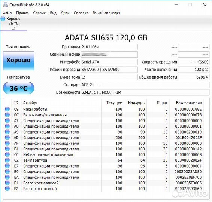
Task: Click the blue status icon of row A9
Action: 7,132
